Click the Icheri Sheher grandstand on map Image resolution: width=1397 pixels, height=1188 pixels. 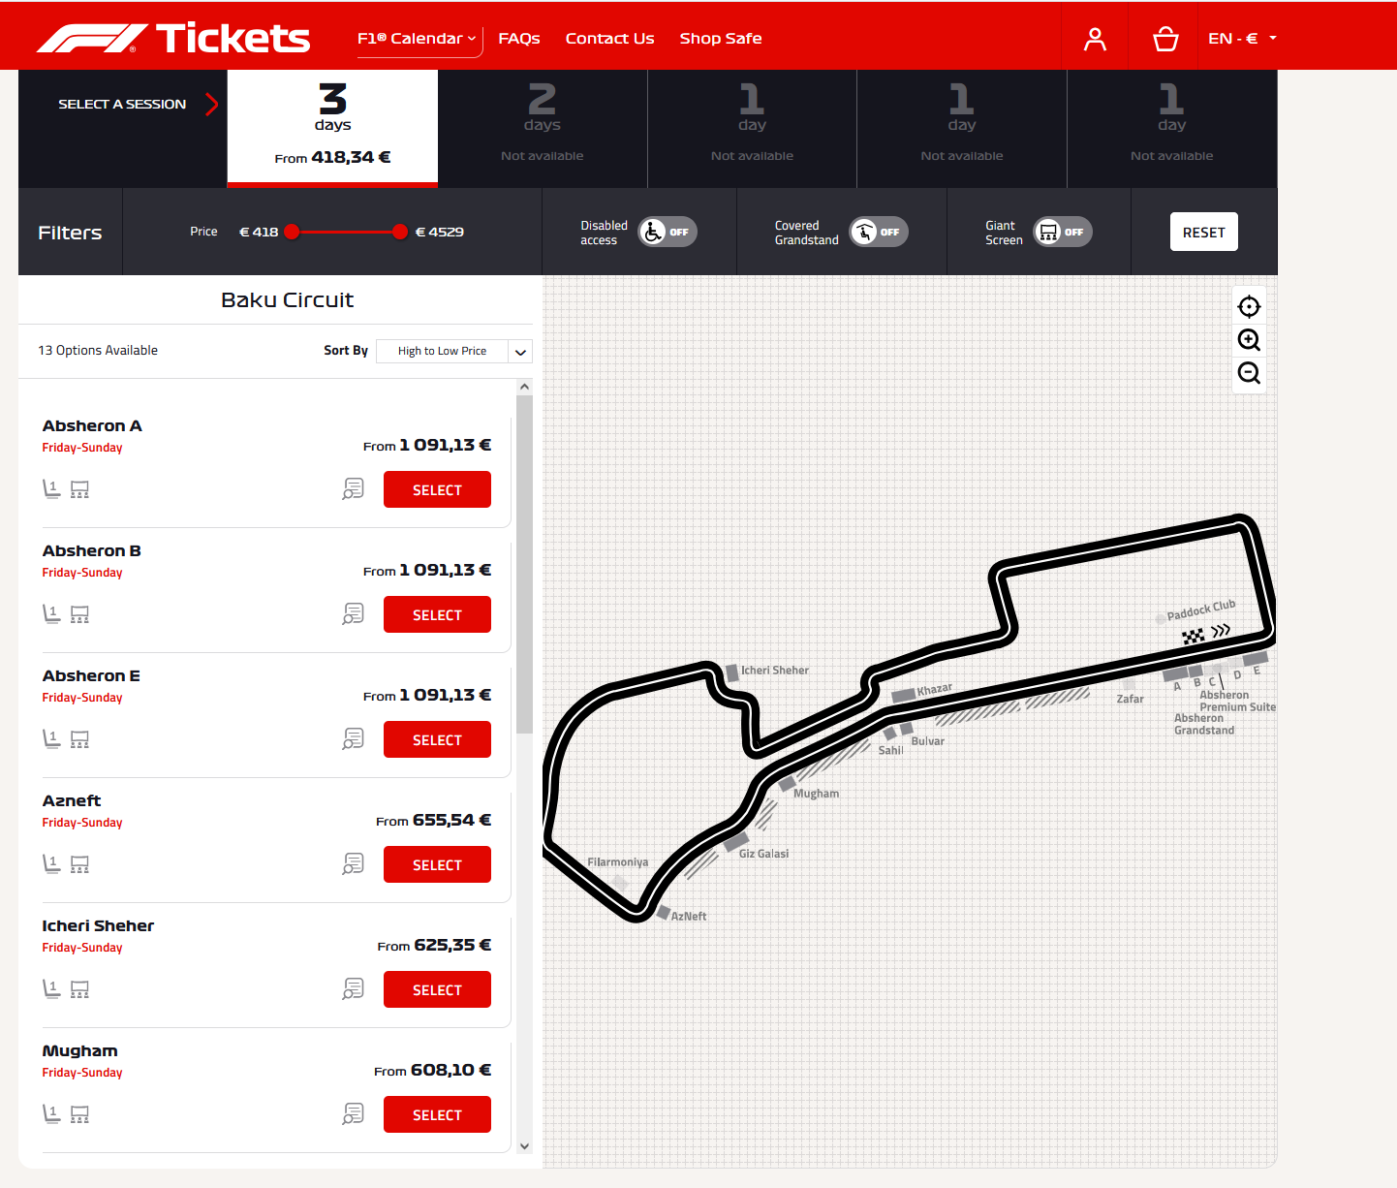[732, 672]
